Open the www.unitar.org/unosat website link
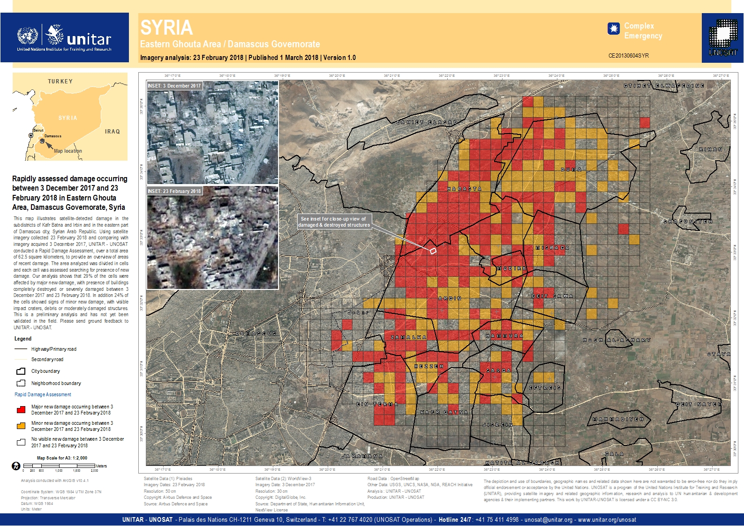Image resolution: width=744 pixels, height=526 pixels. tap(607, 520)
